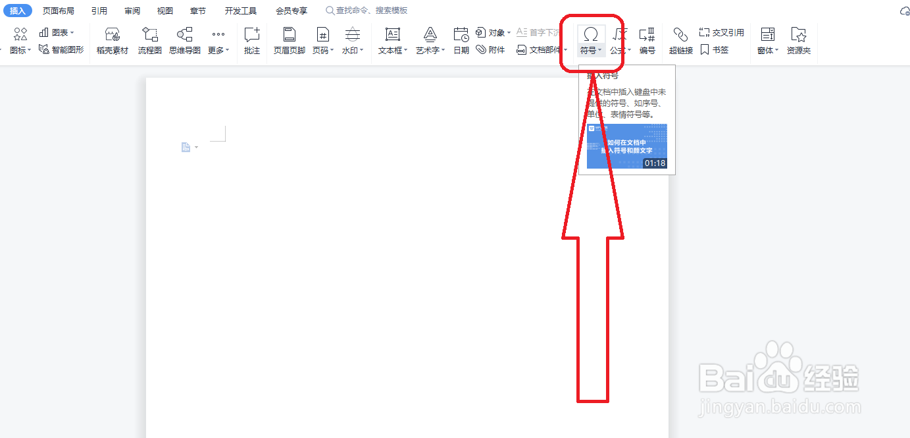
Task: Expand the 图标 dropdown arrow
Action: pyautogui.click(x=30, y=50)
